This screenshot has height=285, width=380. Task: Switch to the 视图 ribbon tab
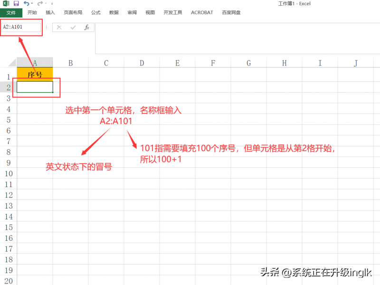(x=150, y=12)
